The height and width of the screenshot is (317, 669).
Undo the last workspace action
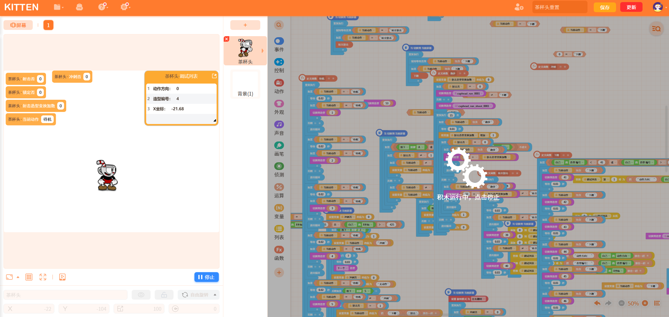pyautogui.click(x=597, y=303)
